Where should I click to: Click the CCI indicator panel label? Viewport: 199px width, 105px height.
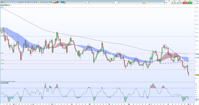click(x=2, y=83)
